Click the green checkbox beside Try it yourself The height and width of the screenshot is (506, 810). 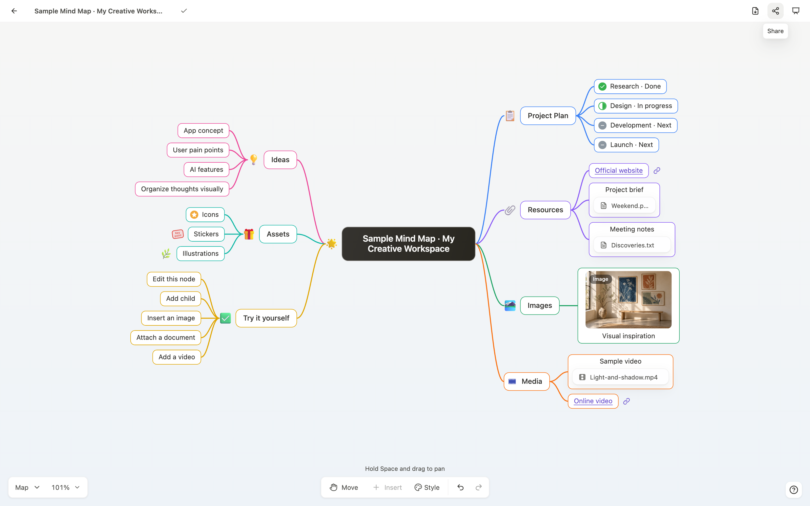[226, 318]
